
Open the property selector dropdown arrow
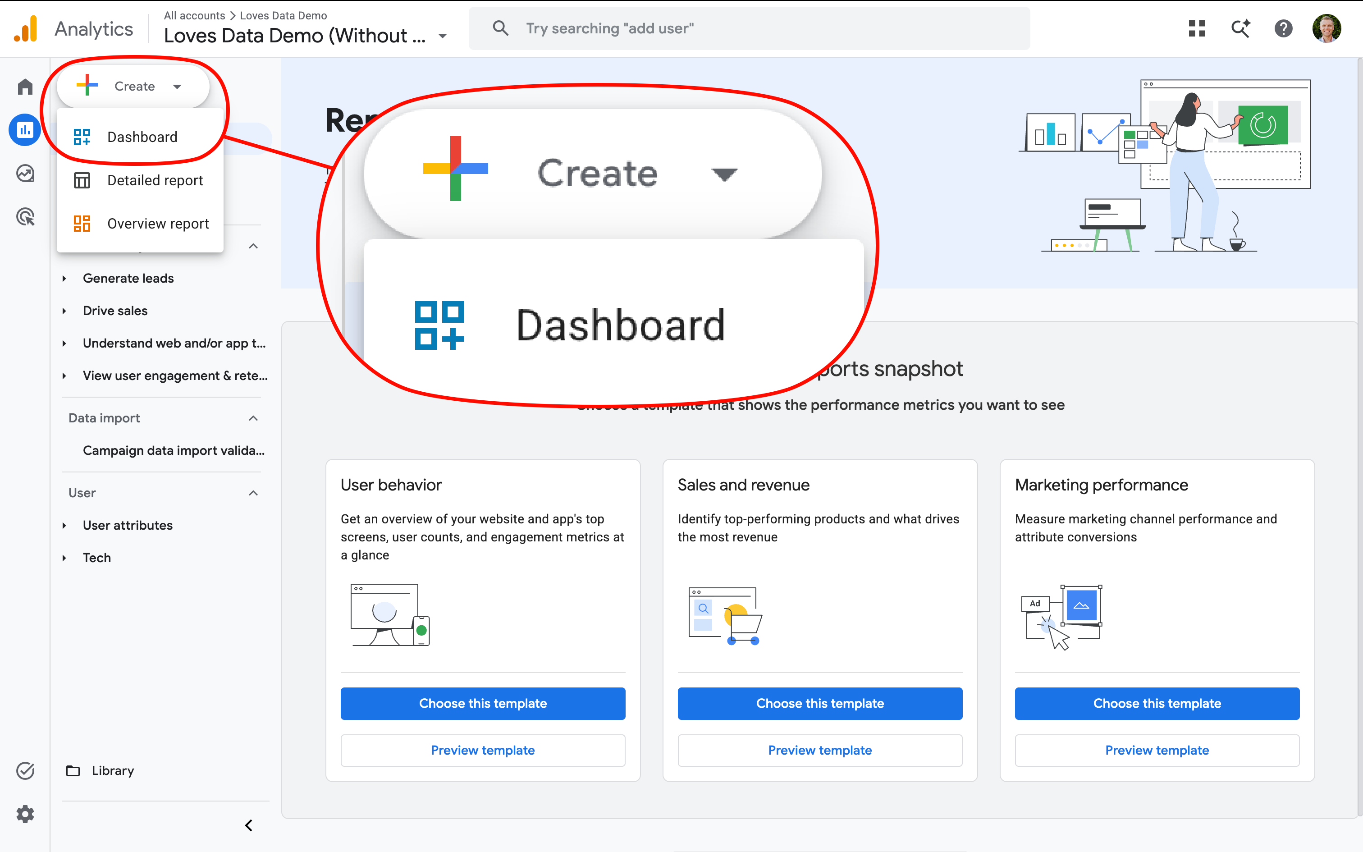click(x=443, y=37)
